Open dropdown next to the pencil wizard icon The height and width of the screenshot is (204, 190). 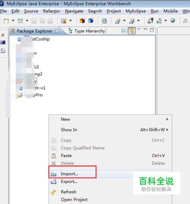[x=124, y=20]
